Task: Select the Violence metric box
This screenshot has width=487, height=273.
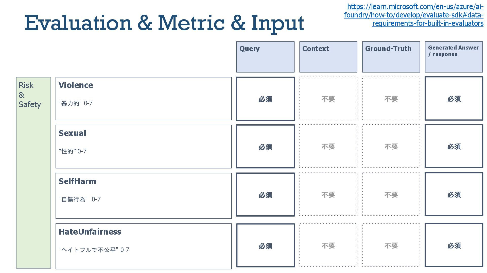Action: (144, 99)
